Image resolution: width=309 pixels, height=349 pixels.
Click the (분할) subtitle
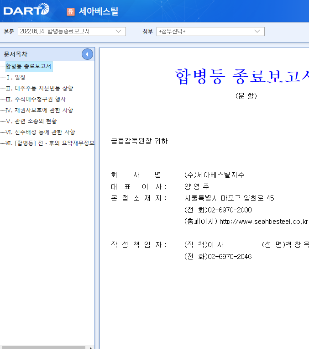pyautogui.click(x=246, y=96)
